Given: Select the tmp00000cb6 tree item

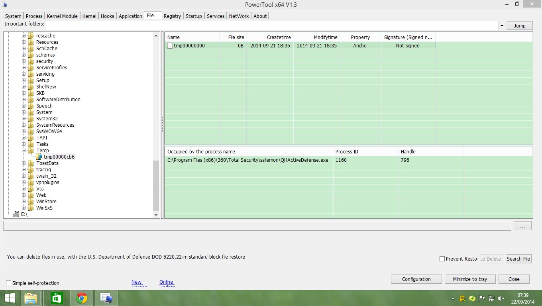Looking at the screenshot, I should pos(59,157).
